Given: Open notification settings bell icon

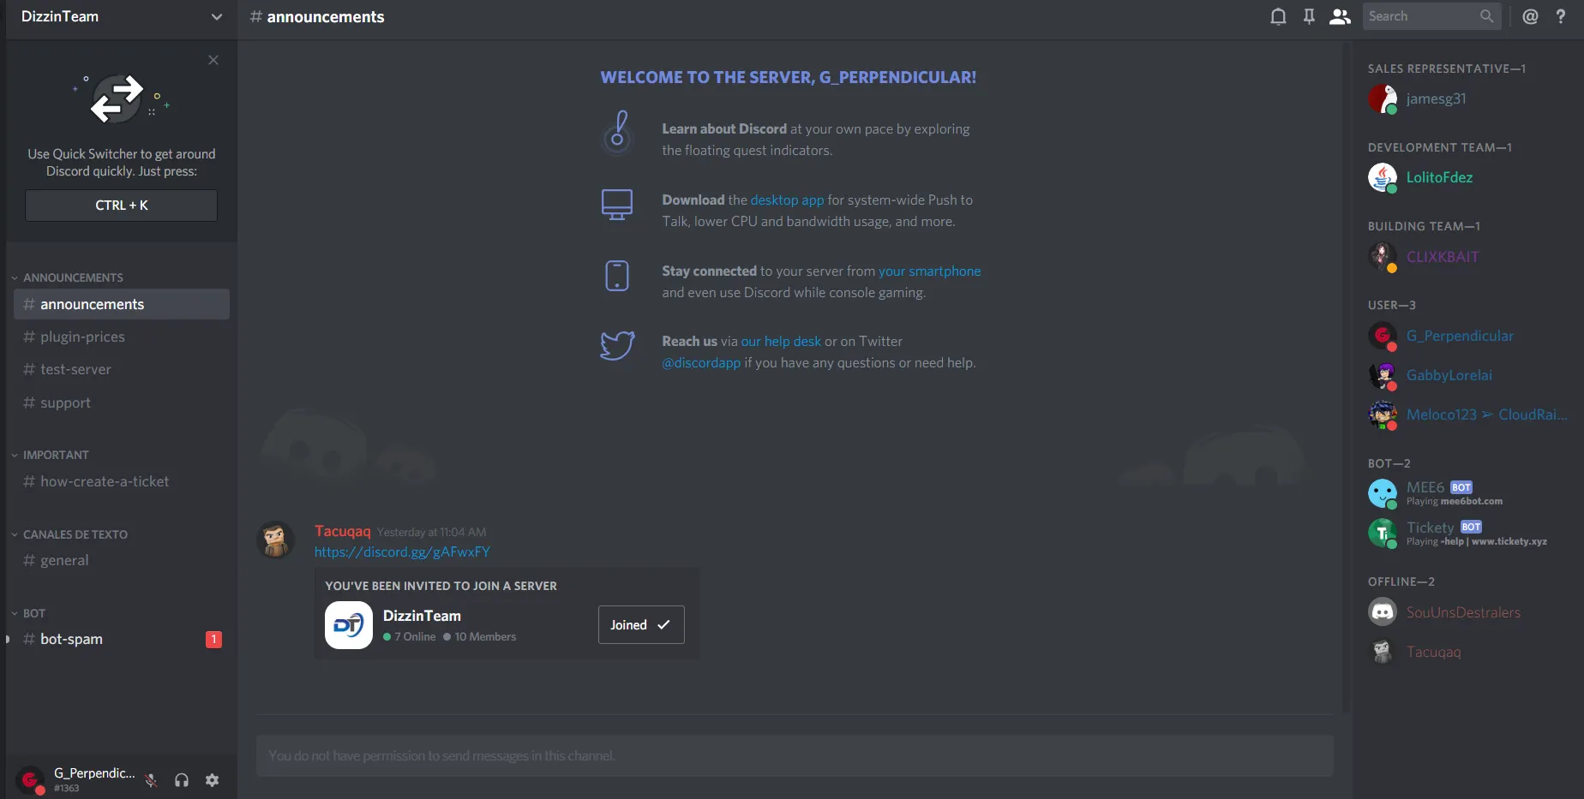Looking at the screenshot, I should pyautogui.click(x=1278, y=16).
